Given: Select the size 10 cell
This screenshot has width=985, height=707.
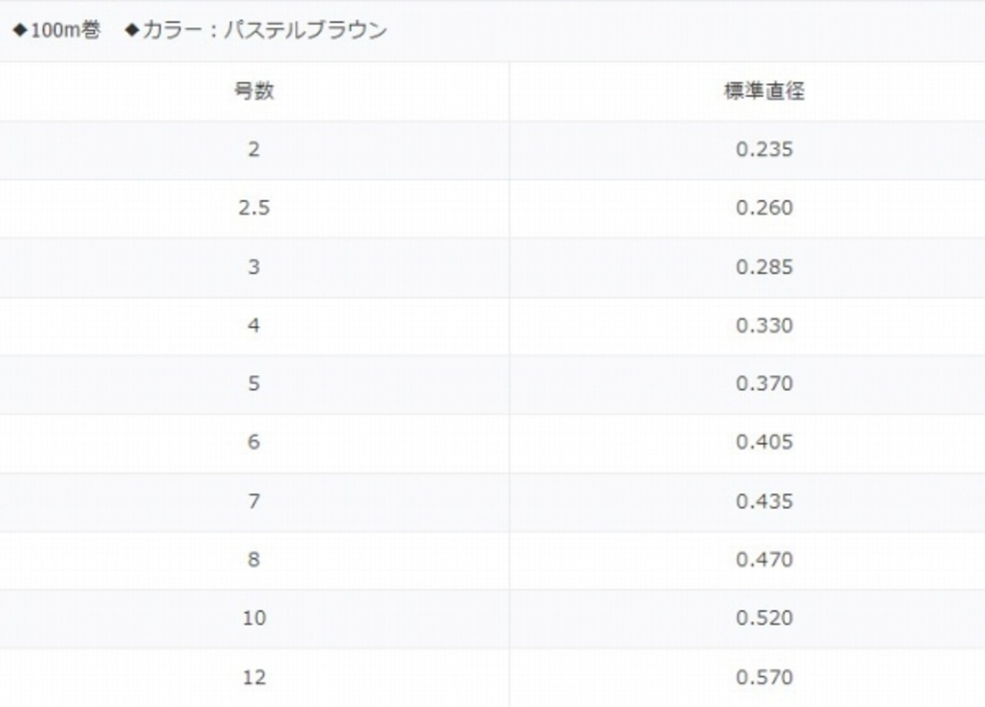Looking at the screenshot, I should (x=254, y=619).
